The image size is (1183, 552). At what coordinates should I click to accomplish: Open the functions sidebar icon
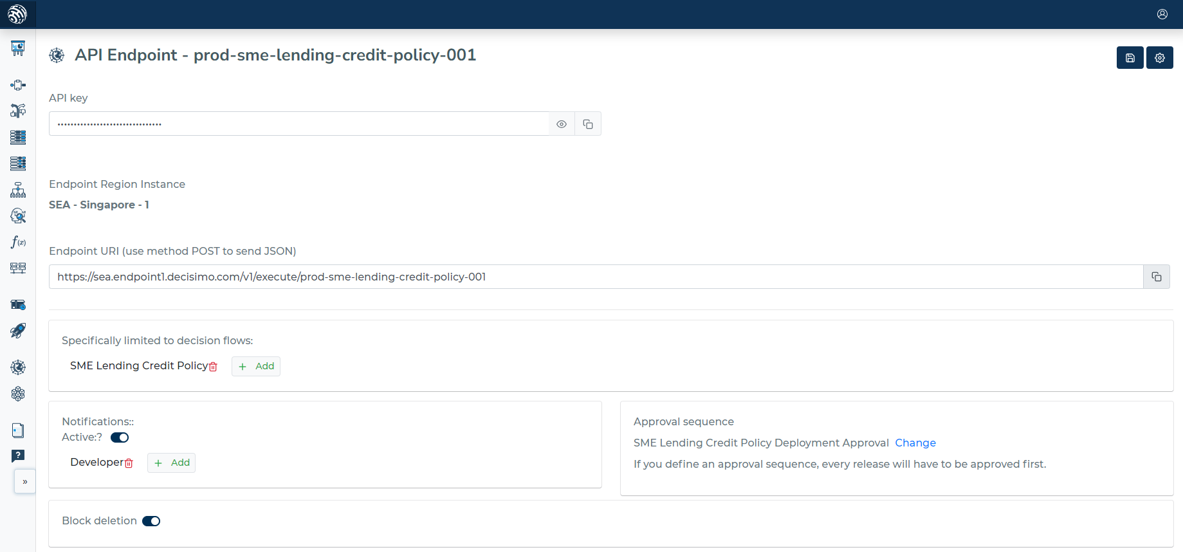(18, 242)
